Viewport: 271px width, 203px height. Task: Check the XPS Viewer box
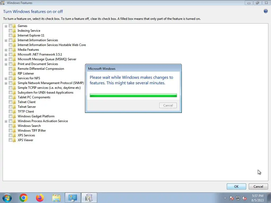(10, 140)
